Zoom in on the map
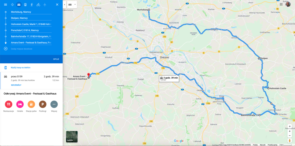The image size is (295, 146). [x=290, y=131]
